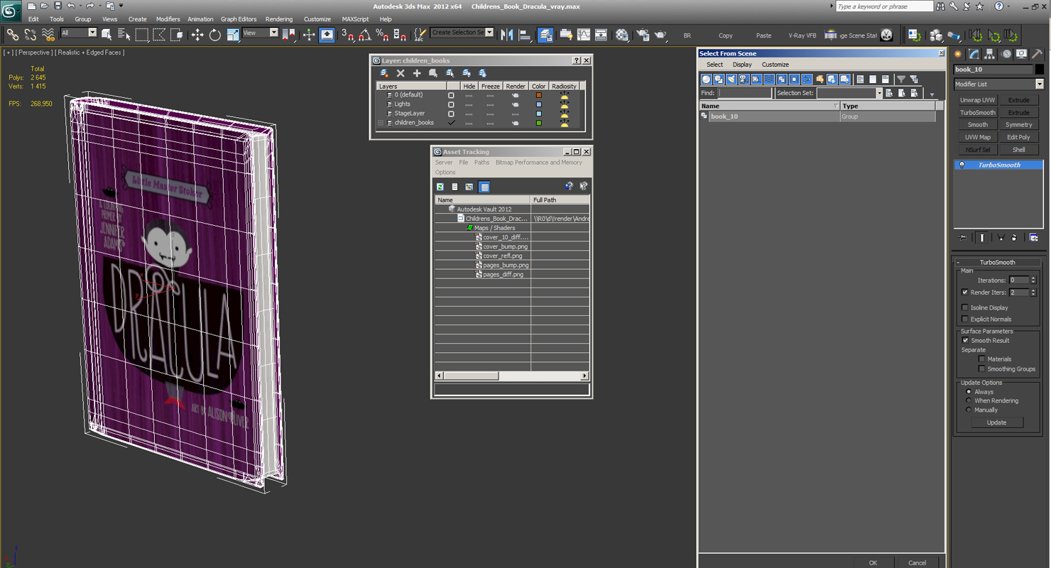Switch to the Create command panel tab

coord(959,54)
